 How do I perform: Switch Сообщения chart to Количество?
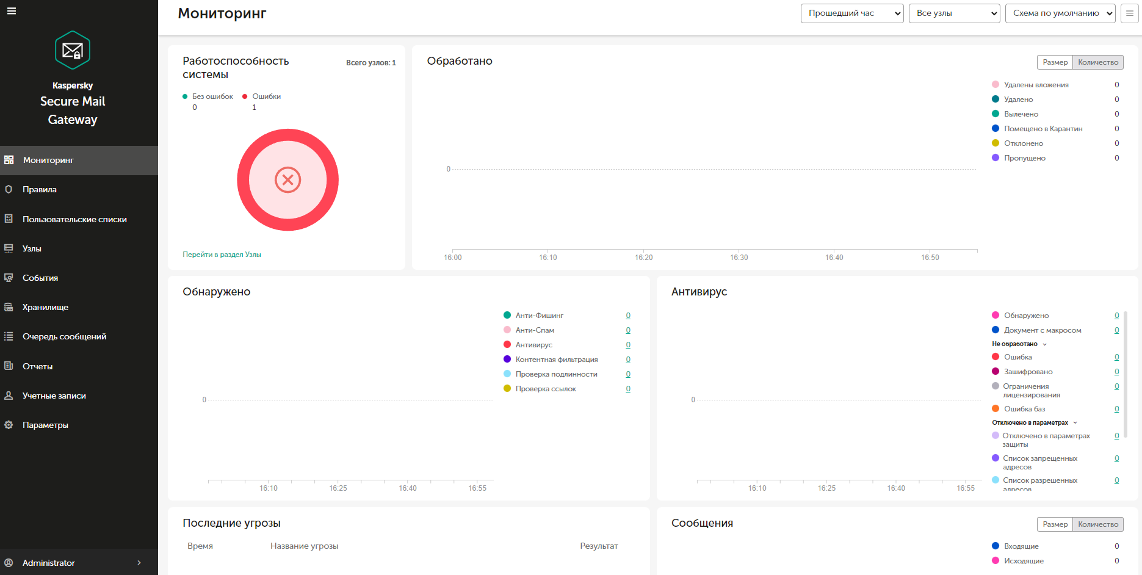pos(1098,524)
